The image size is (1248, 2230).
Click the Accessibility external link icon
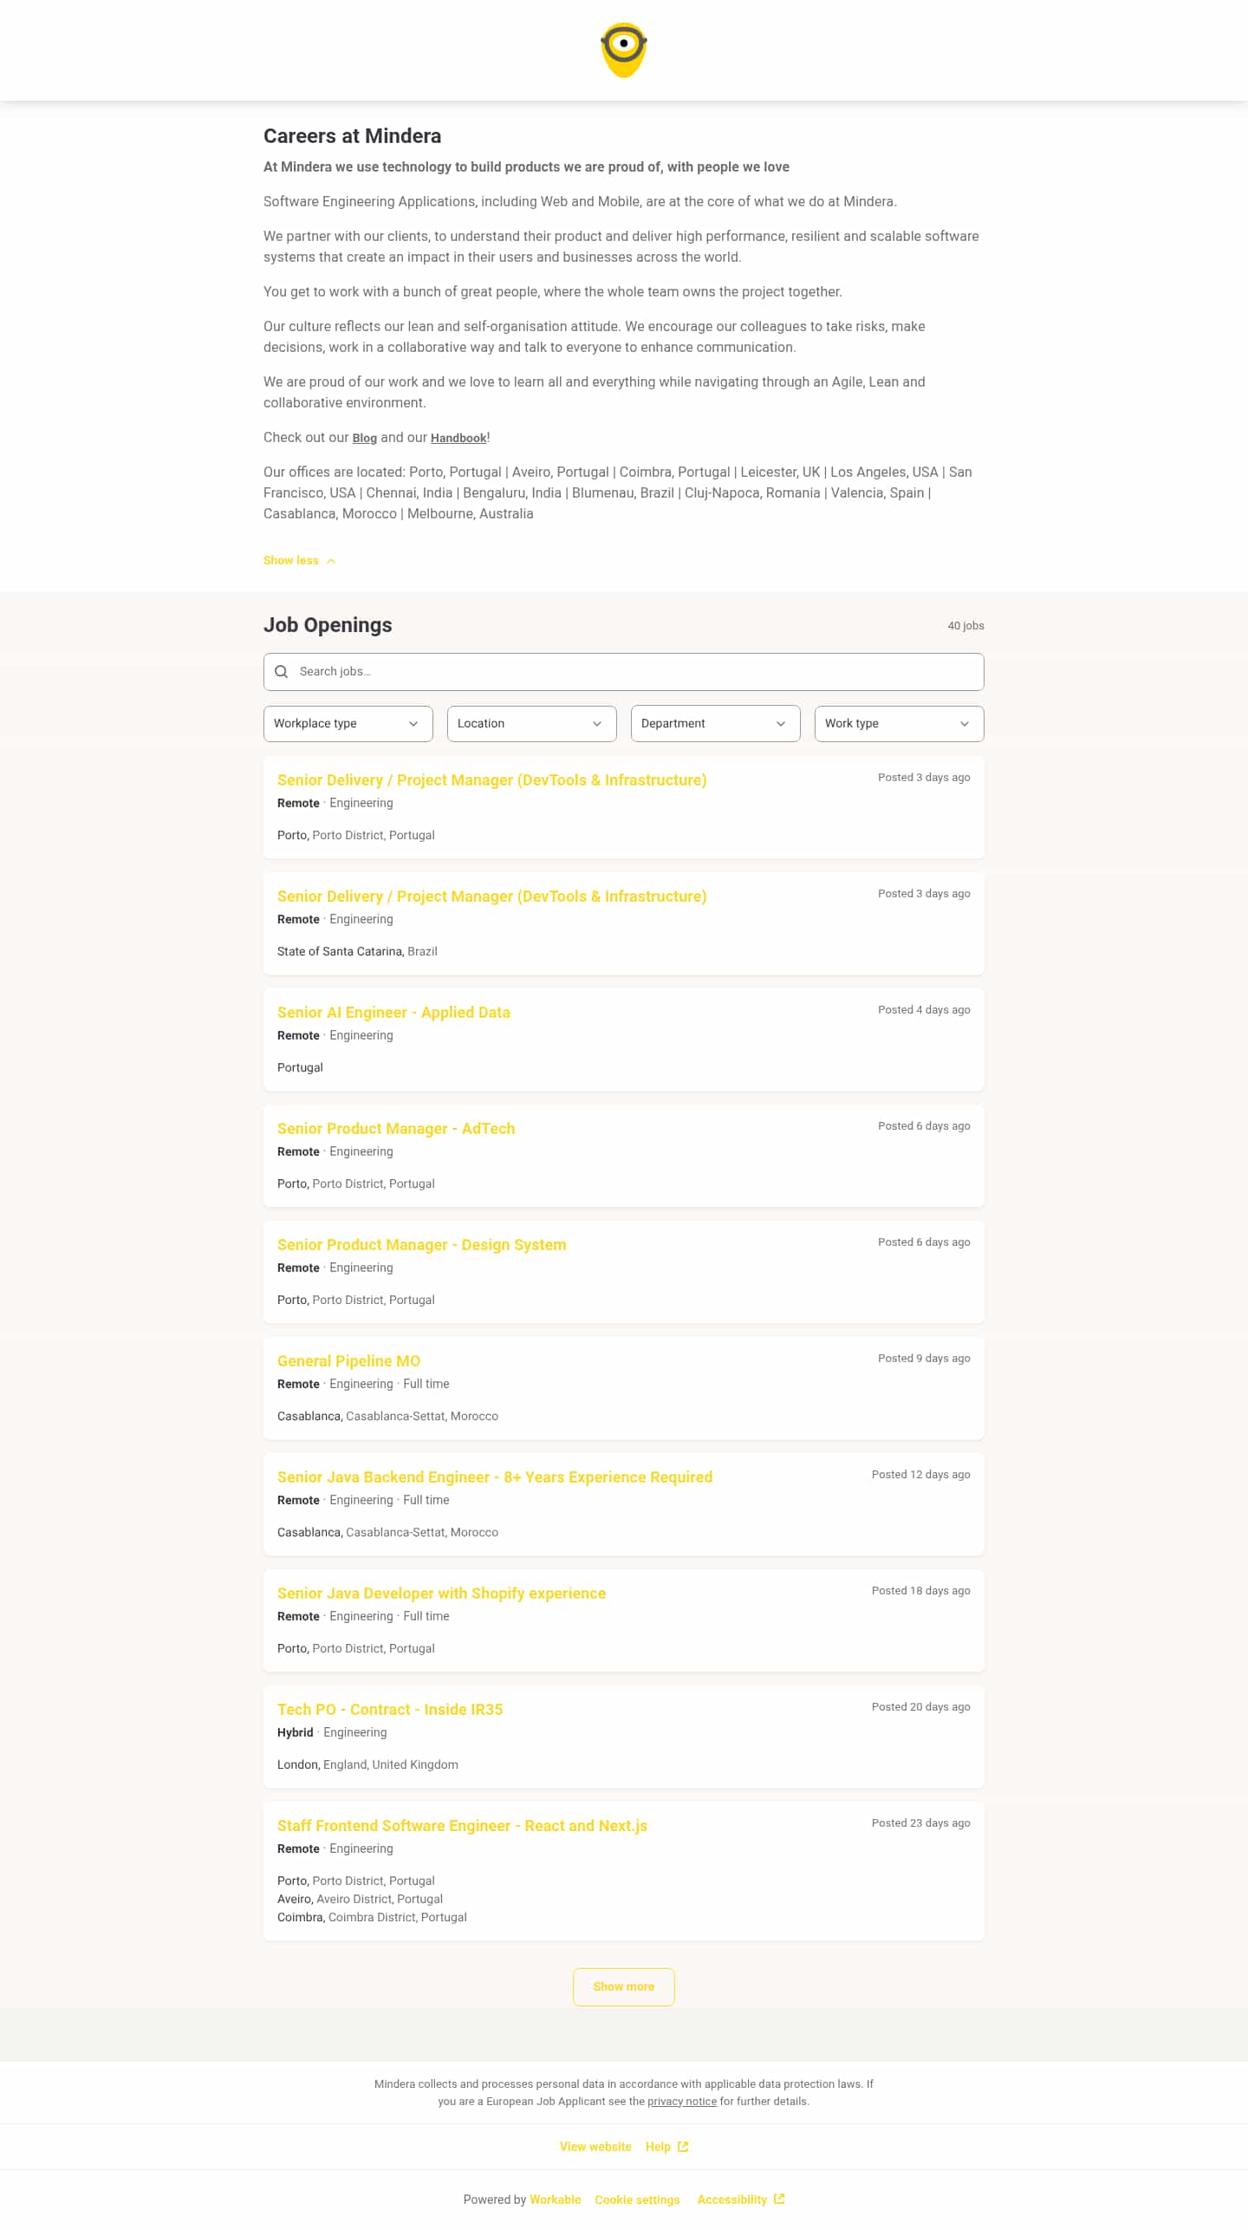779,2199
